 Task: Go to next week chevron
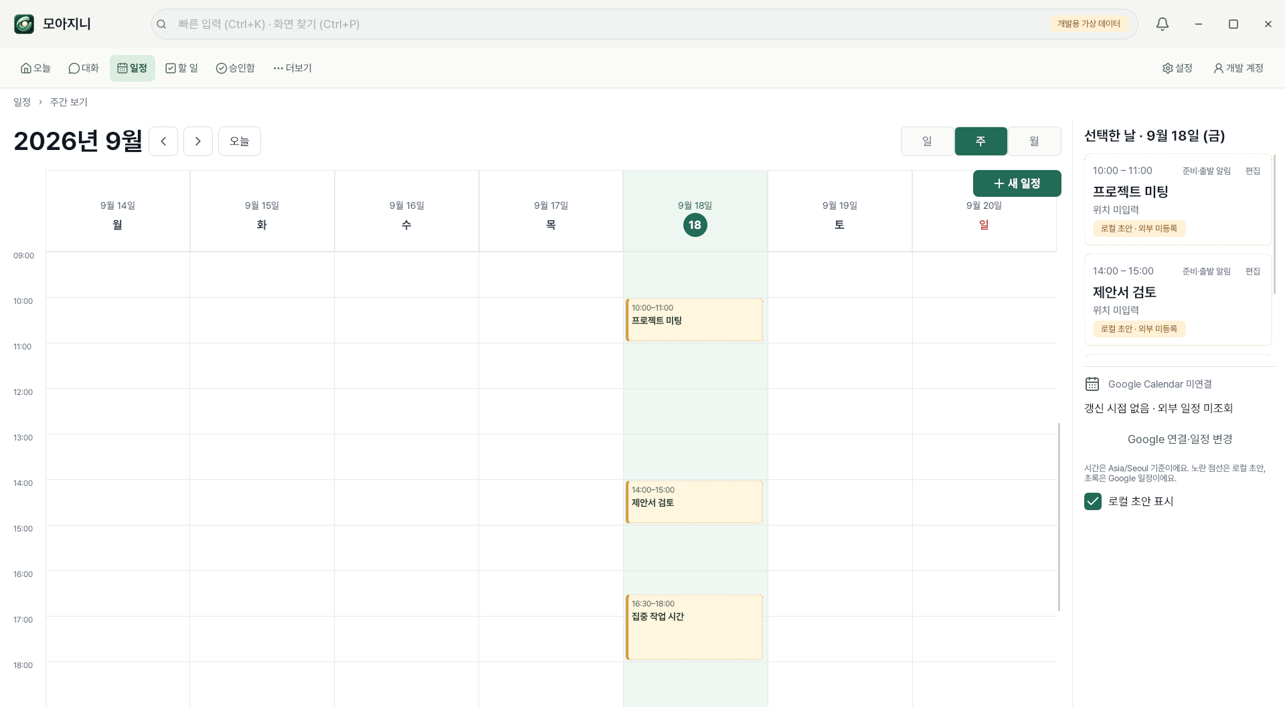[198, 141]
